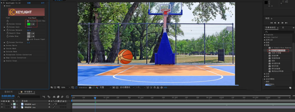Click the Keylight (1.2) preset icon in effects list
The width and height of the screenshot is (295, 112).
point(269,50)
